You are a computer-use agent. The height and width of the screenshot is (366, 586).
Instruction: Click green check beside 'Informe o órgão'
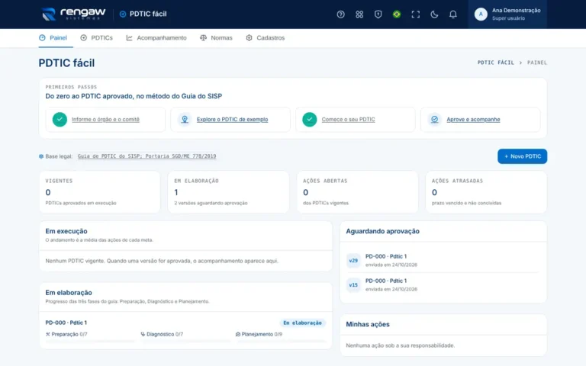point(60,120)
